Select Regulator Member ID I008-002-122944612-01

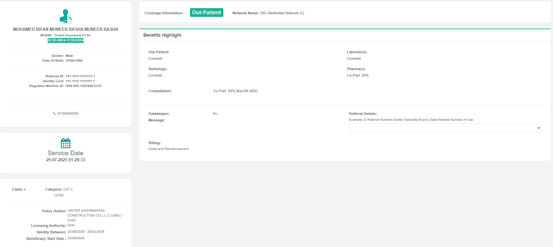click(x=84, y=86)
